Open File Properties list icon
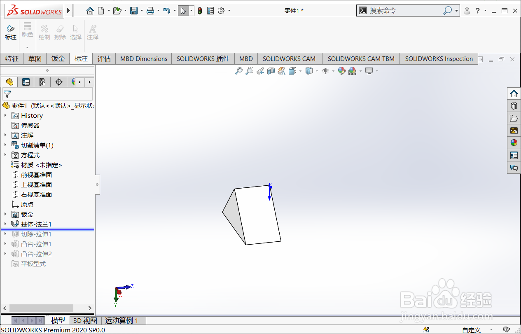This screenshot has height=334, width=521. point(210,11)
